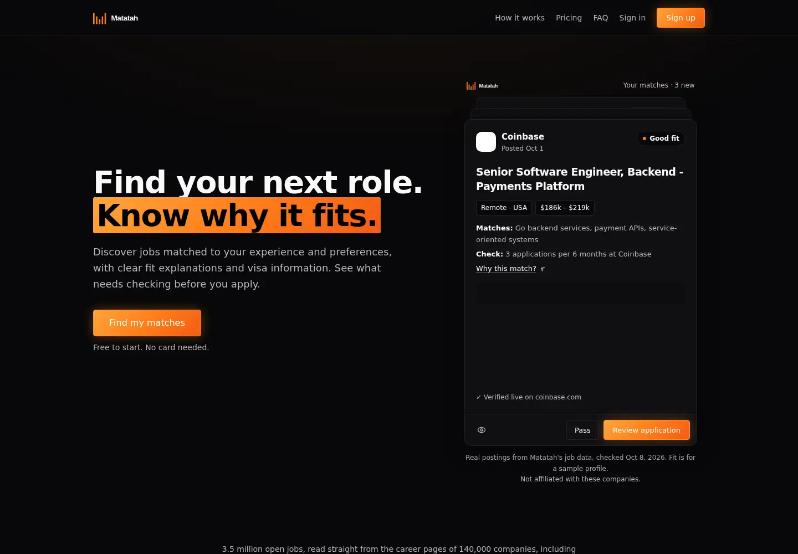Click the Find your next role. heading
Viewport: 798px width, 554px height.
click(258, 182)
